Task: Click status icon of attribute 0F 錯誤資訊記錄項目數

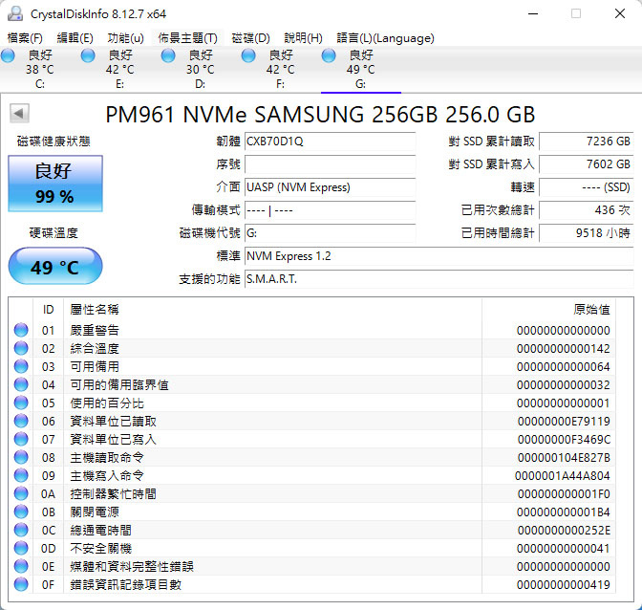Action: coord(21,584)
